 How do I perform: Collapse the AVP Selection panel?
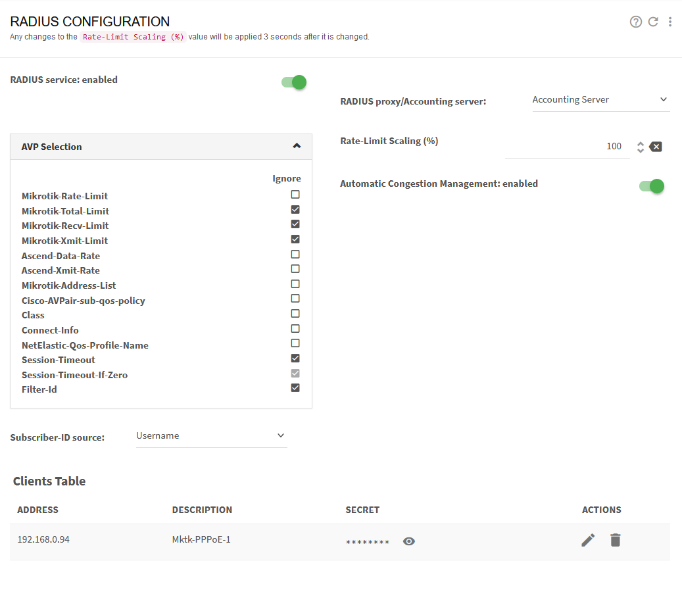tap(297, 146)
